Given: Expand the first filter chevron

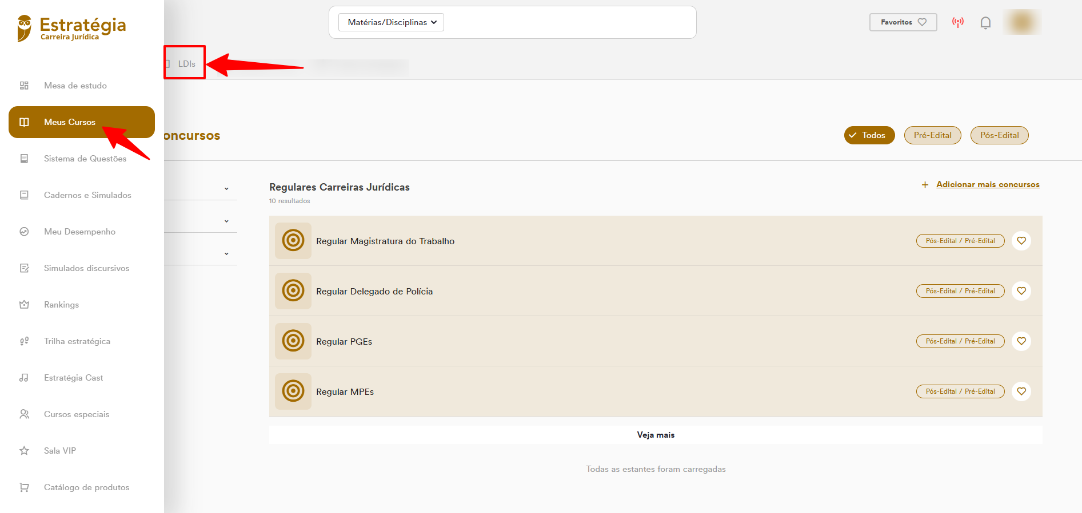Looking at the screenshot, I should click(x=226, y=189).
